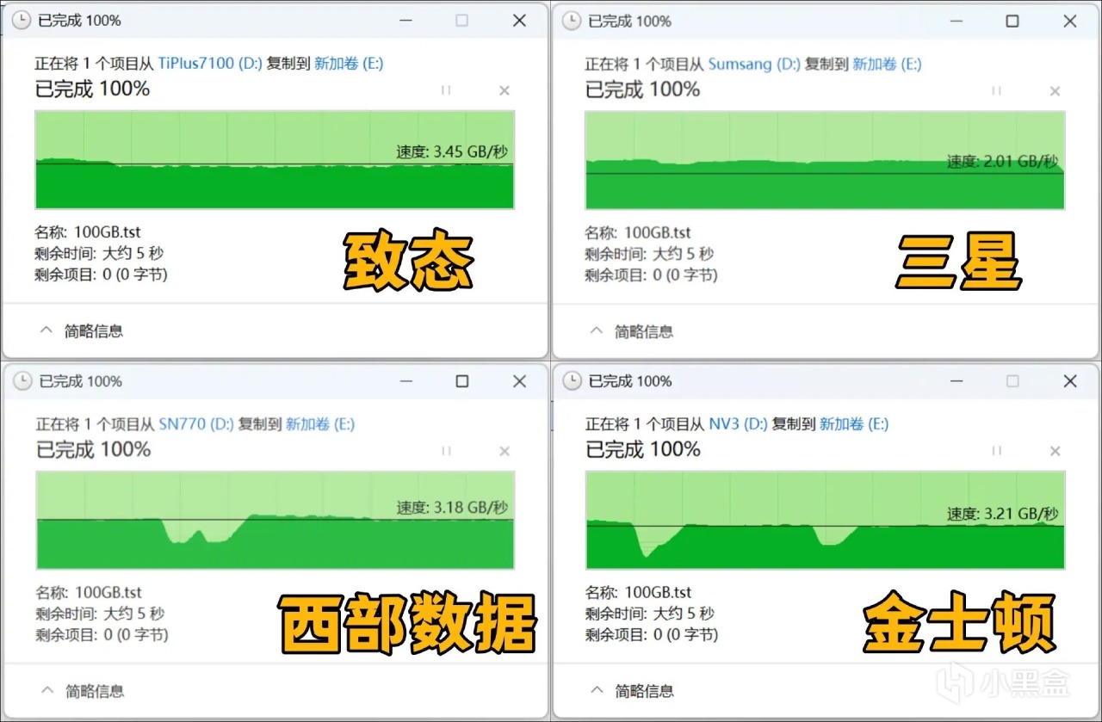
Task: Open the 新加卷 (E:) link in the Sumsang window
Action: point(887,64)
